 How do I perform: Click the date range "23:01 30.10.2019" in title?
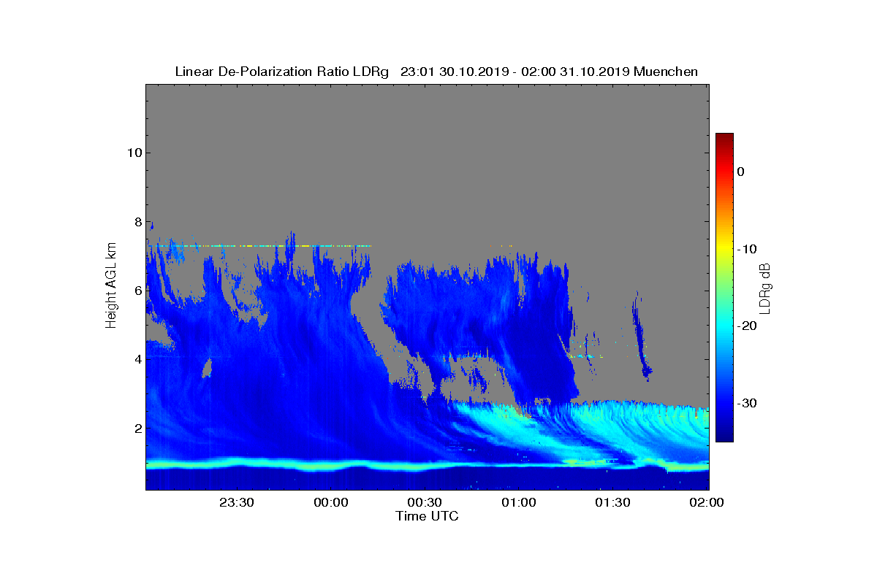(453, 72)
